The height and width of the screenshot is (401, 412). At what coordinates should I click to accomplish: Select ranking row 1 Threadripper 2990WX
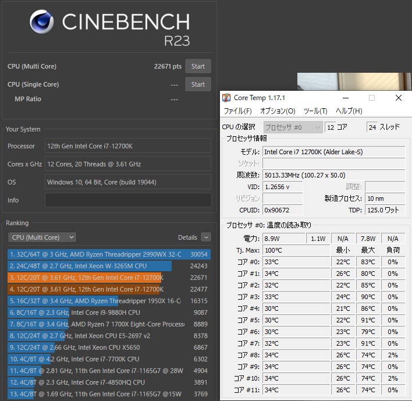point(109,254)
